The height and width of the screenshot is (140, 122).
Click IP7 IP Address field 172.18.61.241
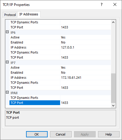pyautogui.click(x=85, y=78)
